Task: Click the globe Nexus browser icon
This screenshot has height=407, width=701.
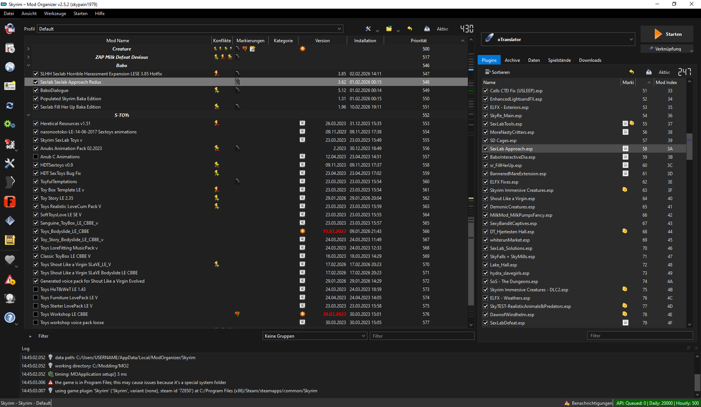Action: coord(10,67)
